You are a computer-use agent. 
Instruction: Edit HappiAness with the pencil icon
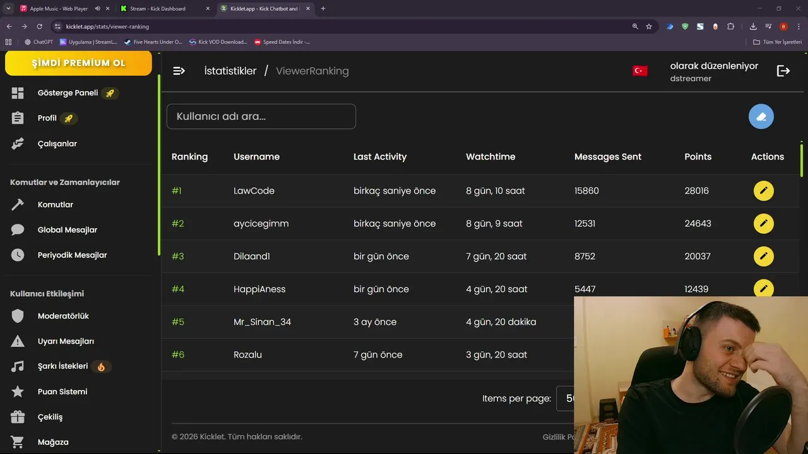coord(764,288)
